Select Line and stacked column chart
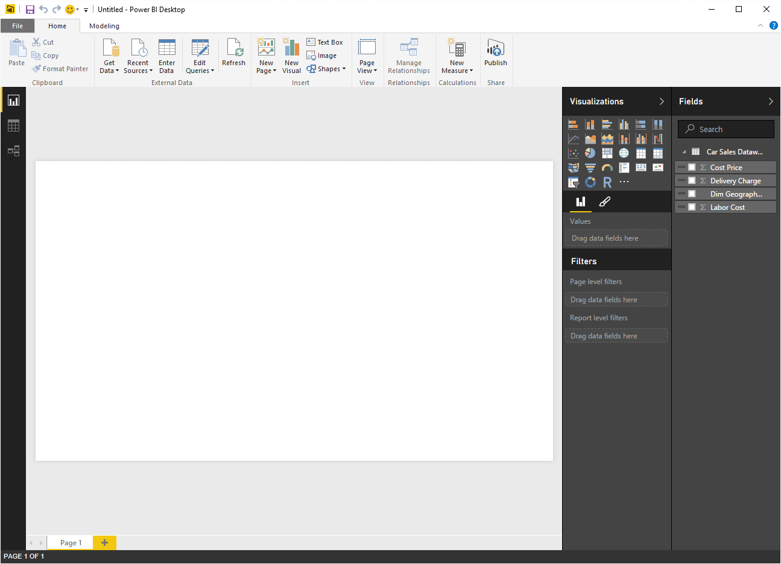 624,139
